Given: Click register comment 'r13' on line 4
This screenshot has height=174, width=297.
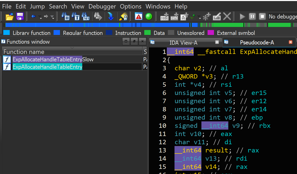Looking at the screenshot, I should (238, 76).
